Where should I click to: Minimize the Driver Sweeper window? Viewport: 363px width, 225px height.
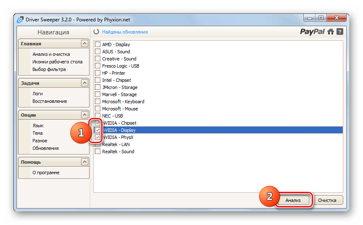tap(310, 18)
